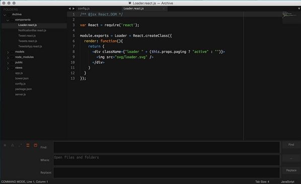Select the node_modules folder label
The height and width of the screenshot is (184, 301).
[24, 57]
